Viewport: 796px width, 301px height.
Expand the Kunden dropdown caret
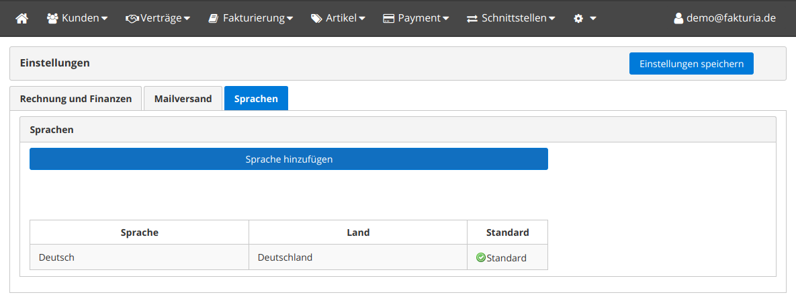pyautogui.click(x=104, y=19)
